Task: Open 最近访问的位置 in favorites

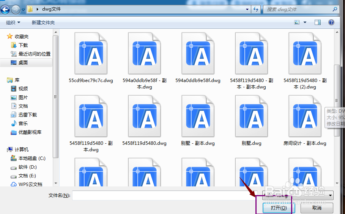Action: point(35,54)
